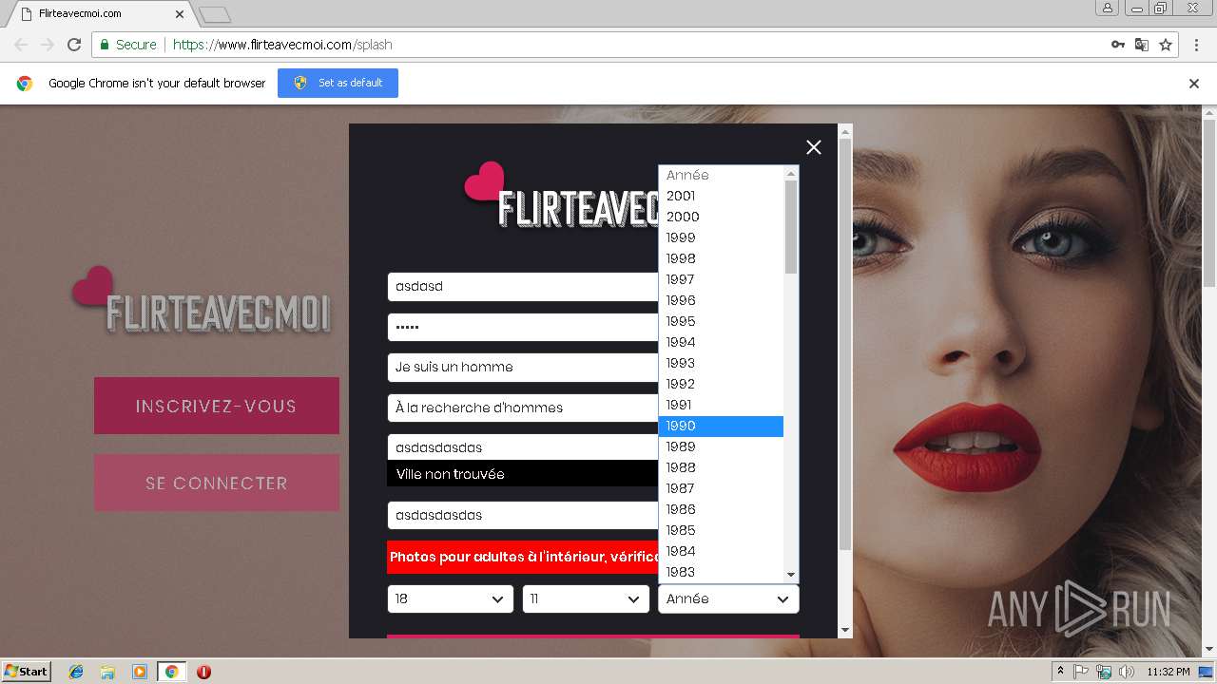The image size is (1217, 684).
Task: Click the year list scroll down arrow
Action: [x=791, y=575]
